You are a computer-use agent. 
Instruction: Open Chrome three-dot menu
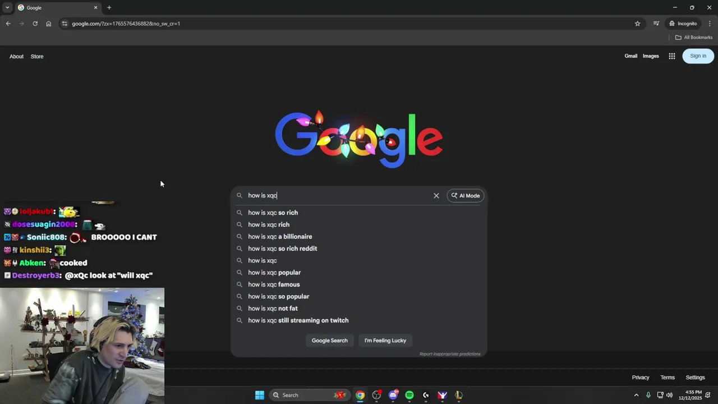tap(710, 24)
